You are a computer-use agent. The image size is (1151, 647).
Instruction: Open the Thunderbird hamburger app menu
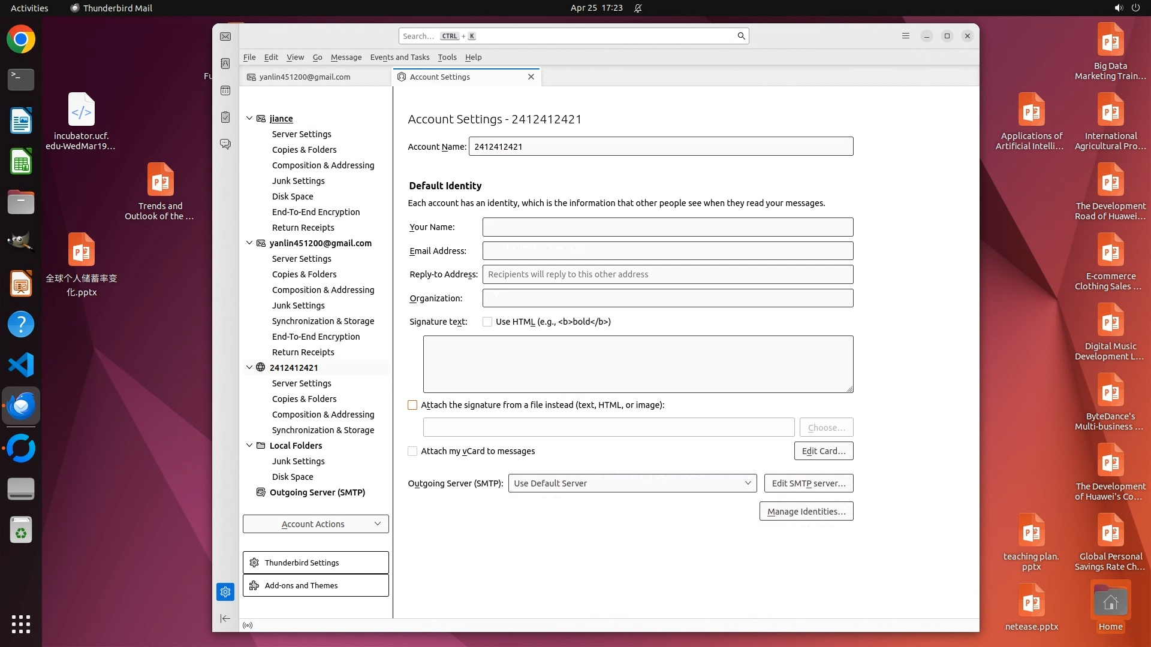click(x=906, y=36)
